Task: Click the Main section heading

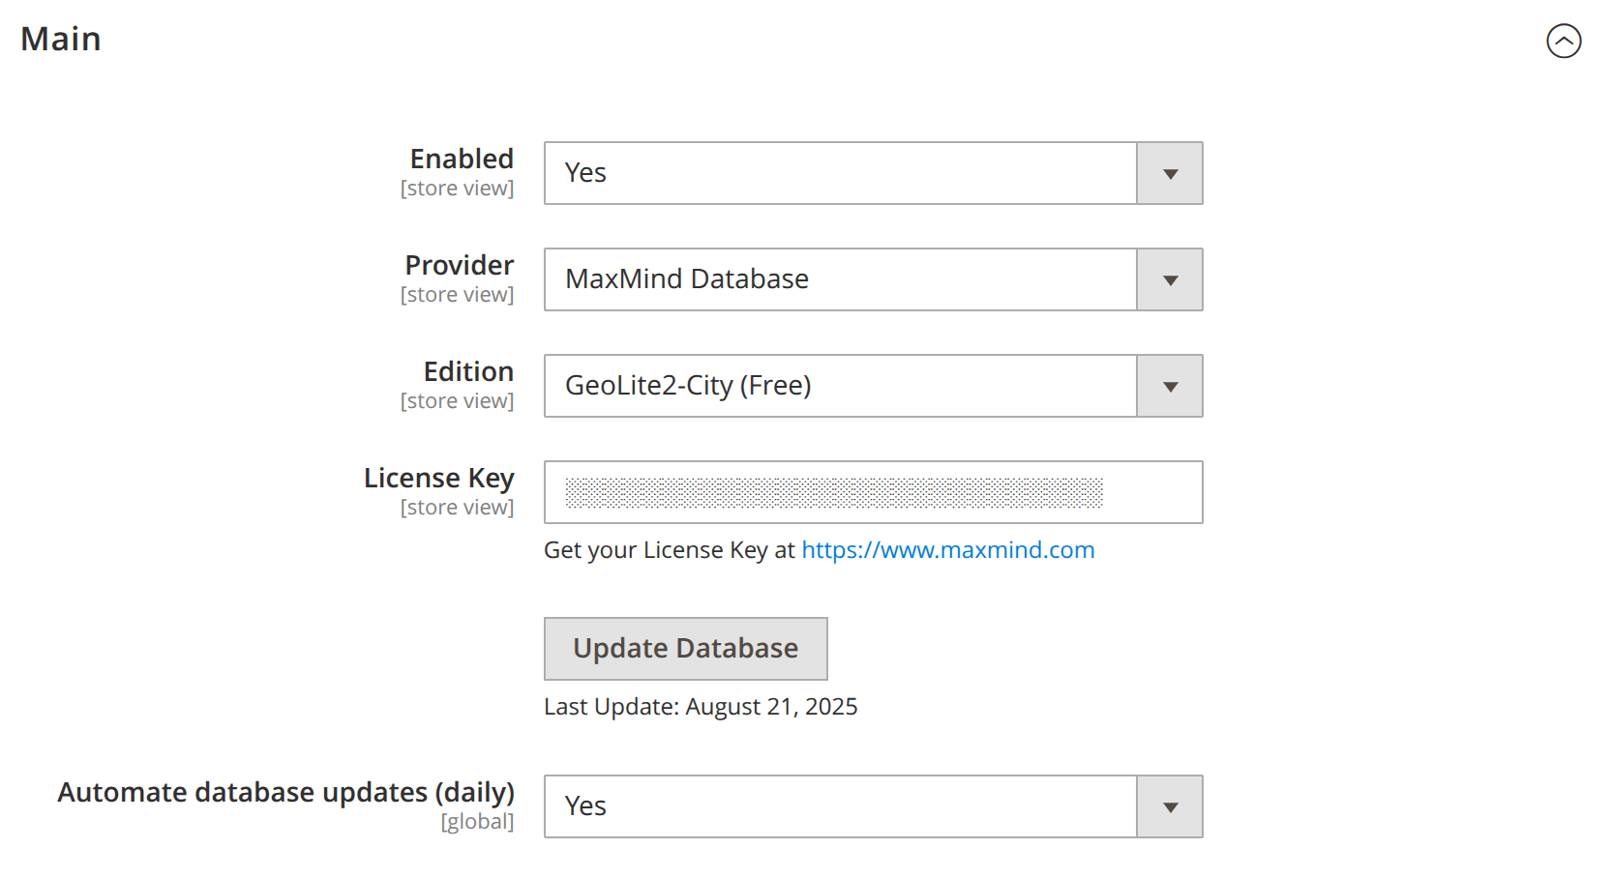Action: point(61,40)
